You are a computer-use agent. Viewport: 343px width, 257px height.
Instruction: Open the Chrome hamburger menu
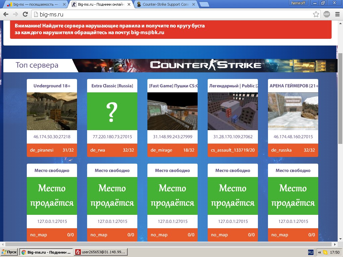pyautogui.click(x=338, y=14)
